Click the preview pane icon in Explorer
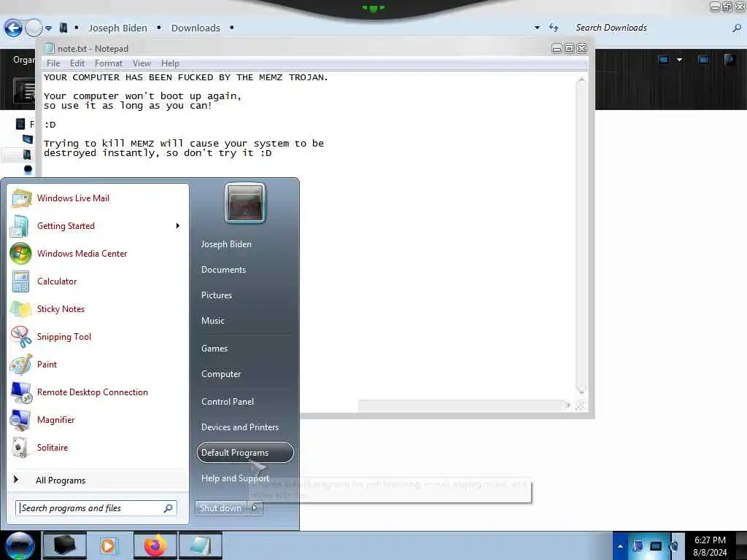747x560 pixels. click(703, 60)
